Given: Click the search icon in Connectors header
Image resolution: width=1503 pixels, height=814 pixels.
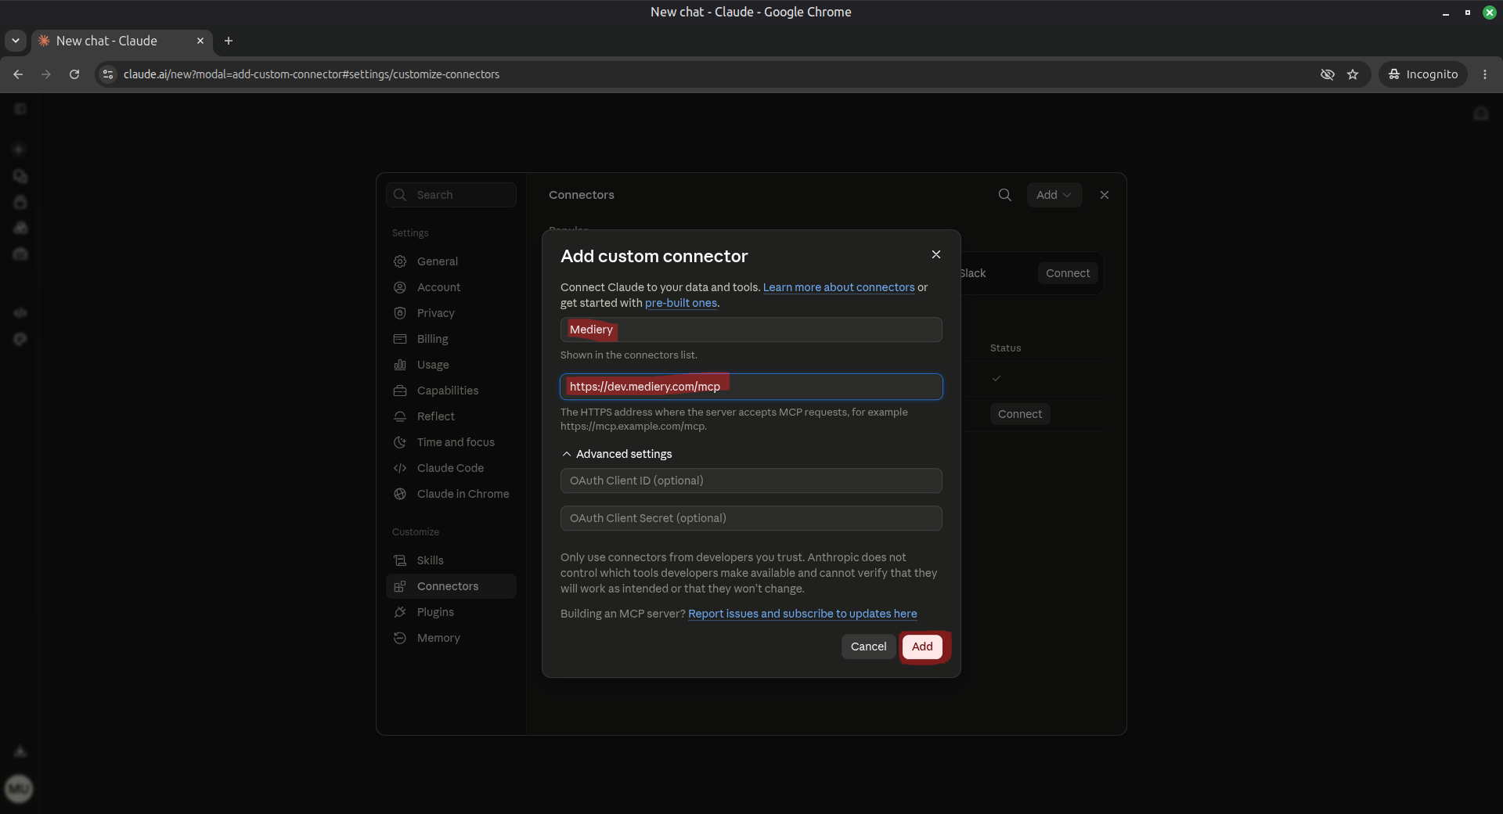Looking at the screenshot, I should coord(1004,195).
